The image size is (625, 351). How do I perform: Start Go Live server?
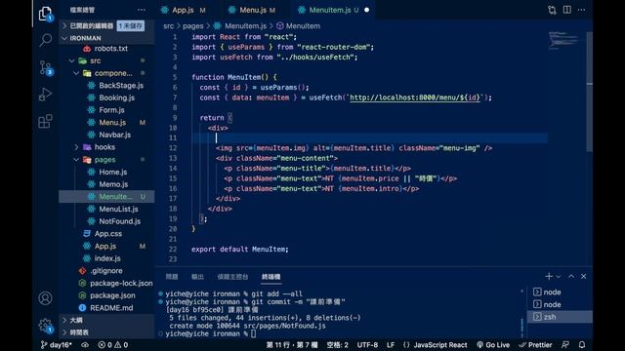pos(493,345)
